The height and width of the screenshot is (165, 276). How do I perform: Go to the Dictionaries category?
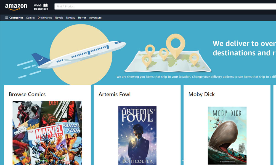tap(45, 18)
